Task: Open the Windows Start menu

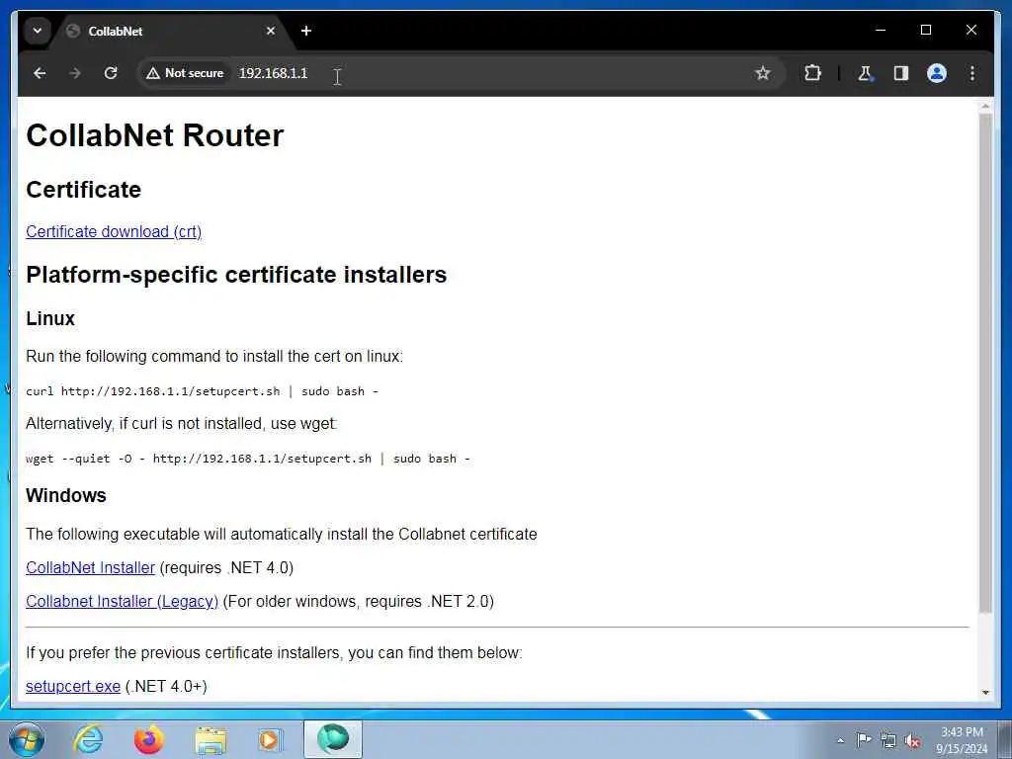Action: click(x=27, y=739)
